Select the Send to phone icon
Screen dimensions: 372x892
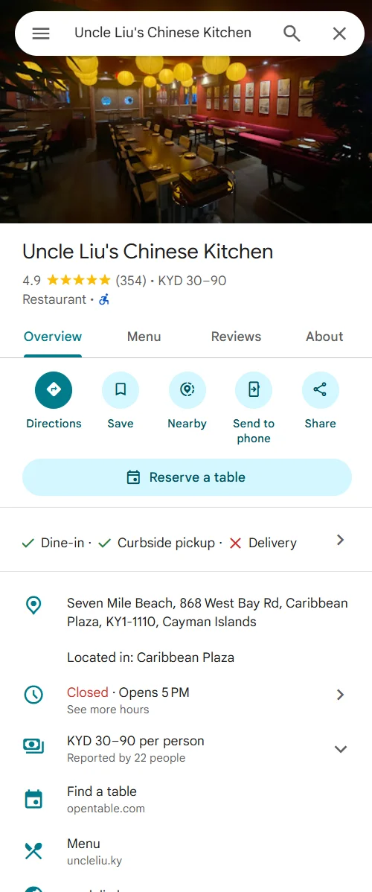point(254,390)
